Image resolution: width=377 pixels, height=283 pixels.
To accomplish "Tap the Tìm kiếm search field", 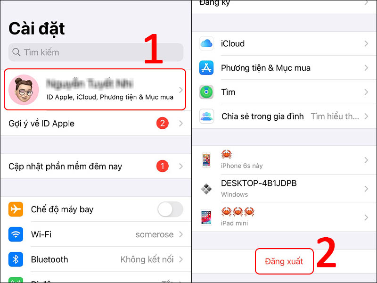I will (96, 52).
